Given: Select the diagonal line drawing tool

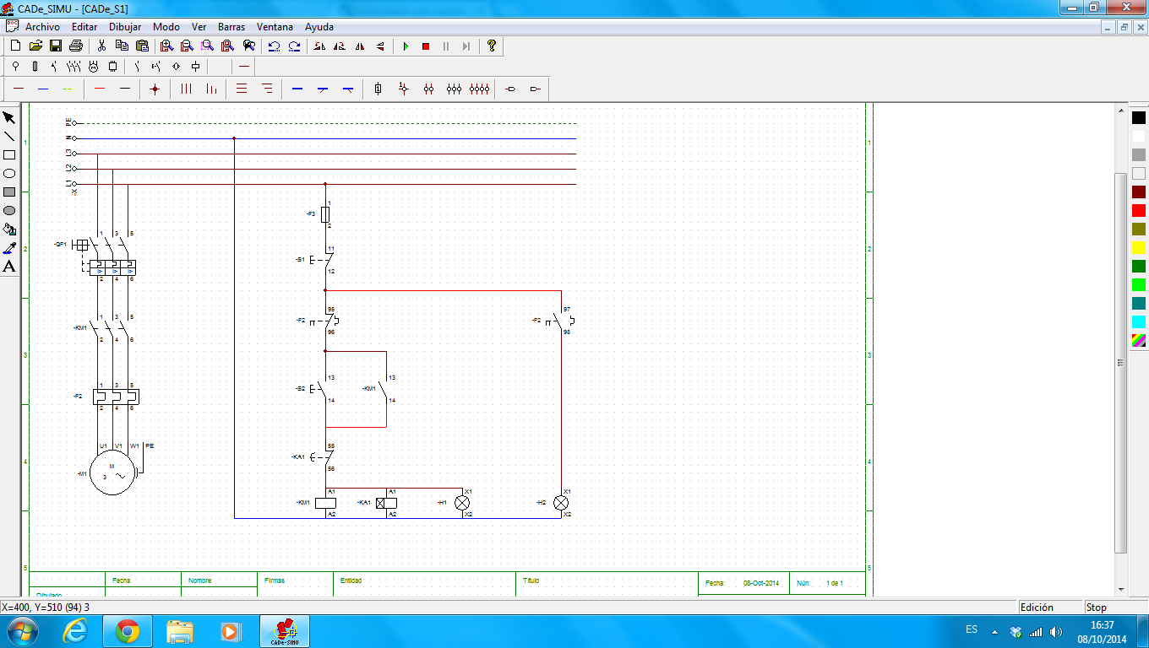Looking at the screenshot, I should pyautogui.click(x=9, y=137).
